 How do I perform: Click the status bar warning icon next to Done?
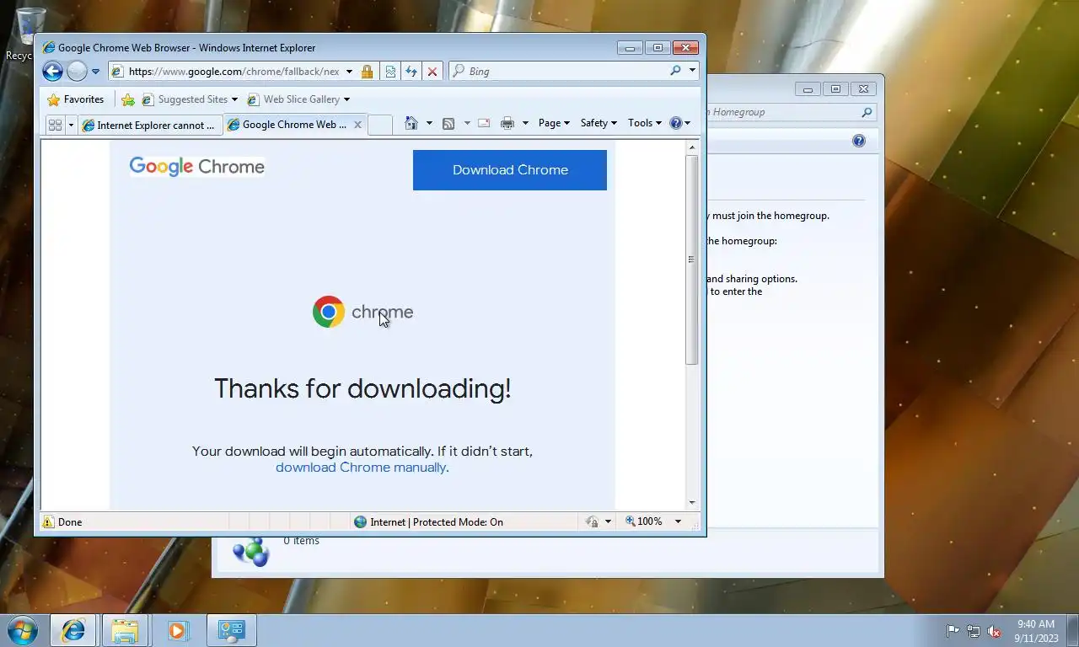point(48,522)
